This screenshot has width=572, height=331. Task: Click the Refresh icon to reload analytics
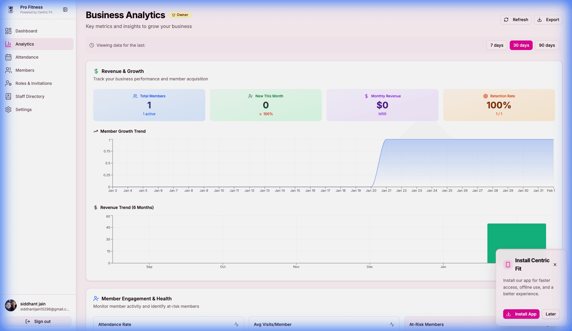click(x=506, y=20)
